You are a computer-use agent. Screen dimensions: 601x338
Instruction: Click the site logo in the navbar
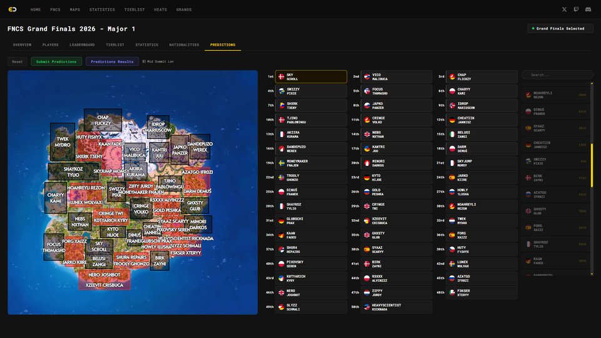click(x=13, y=9)
